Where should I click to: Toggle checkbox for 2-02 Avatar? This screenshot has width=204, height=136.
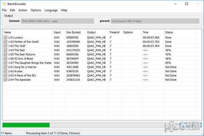click(x=5, y=71)
